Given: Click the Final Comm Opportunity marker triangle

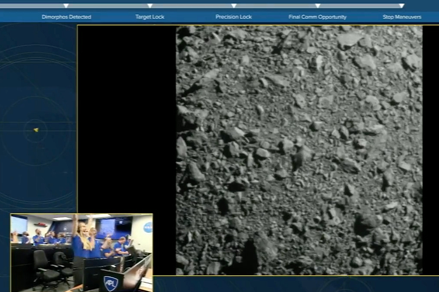Looking at the screenshot, I should (318, 6).
